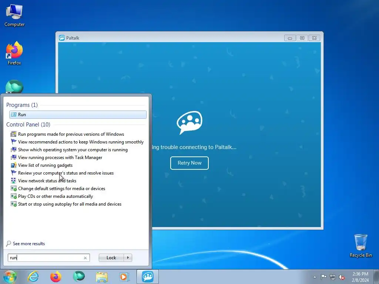This screenshot has width=379, height=284.
Task: Click the Show desktop strip at taskbar end
Action: point(376,277)
